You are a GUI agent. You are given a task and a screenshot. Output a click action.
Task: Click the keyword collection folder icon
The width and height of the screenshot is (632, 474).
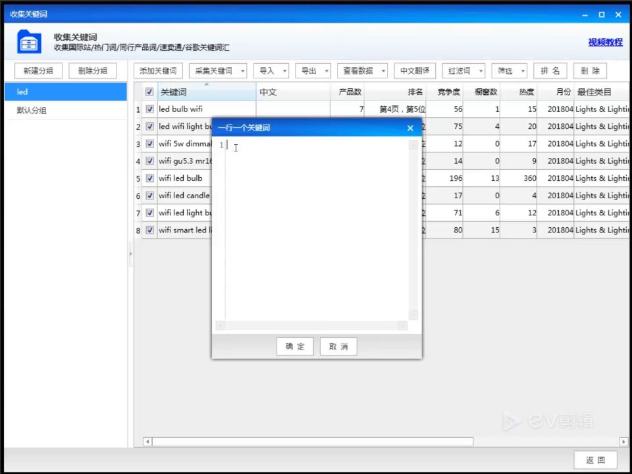[29, 41]
